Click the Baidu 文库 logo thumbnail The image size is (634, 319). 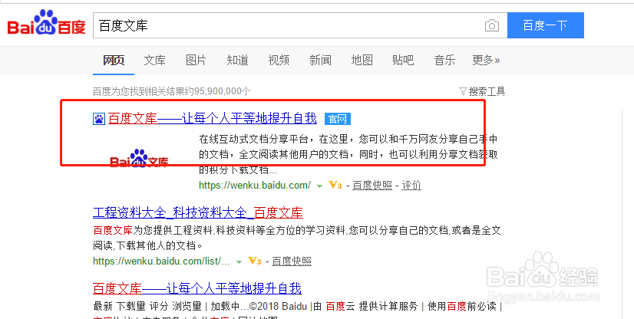139,158
